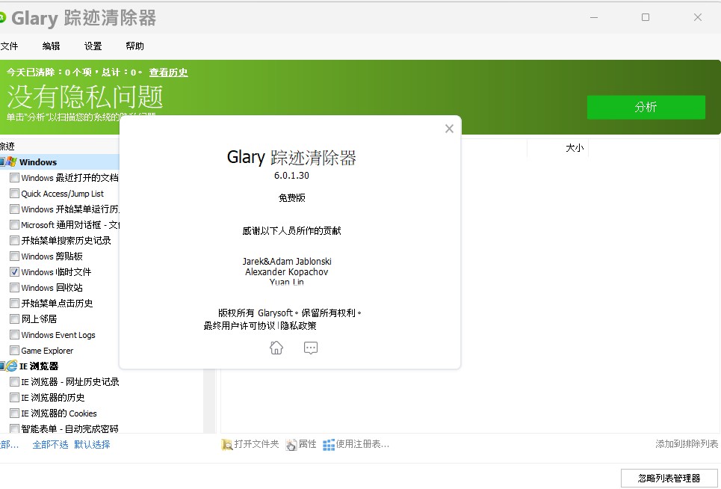Click the home icon in the about dialog
The width and height of the screenshot is (721, 489).
[x=276, y=348]
